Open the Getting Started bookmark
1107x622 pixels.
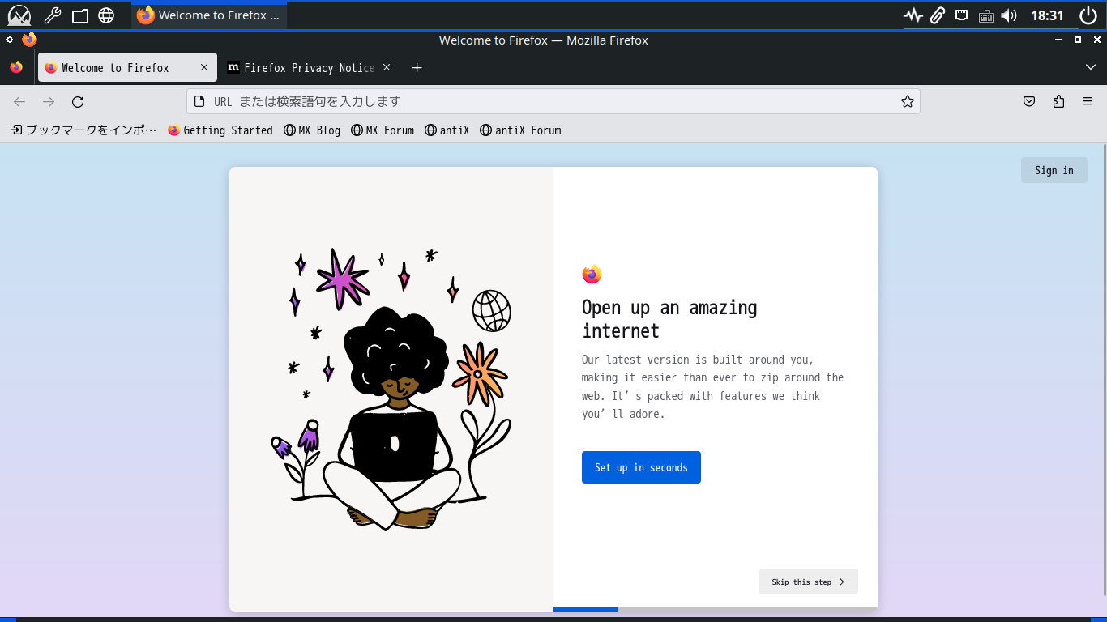[x=220, y=130]
